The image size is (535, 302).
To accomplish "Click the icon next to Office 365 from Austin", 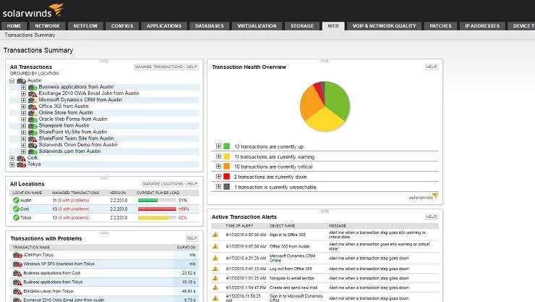I will [33, 106].
